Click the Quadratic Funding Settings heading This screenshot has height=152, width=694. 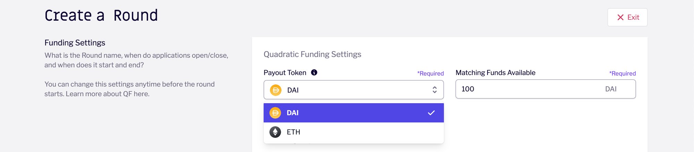click(x=312, y=54)
